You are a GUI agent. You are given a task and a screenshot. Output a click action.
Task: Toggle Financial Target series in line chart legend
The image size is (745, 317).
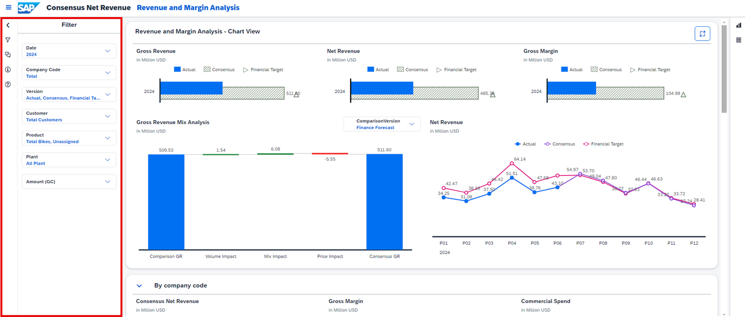[x=603, y=144]
